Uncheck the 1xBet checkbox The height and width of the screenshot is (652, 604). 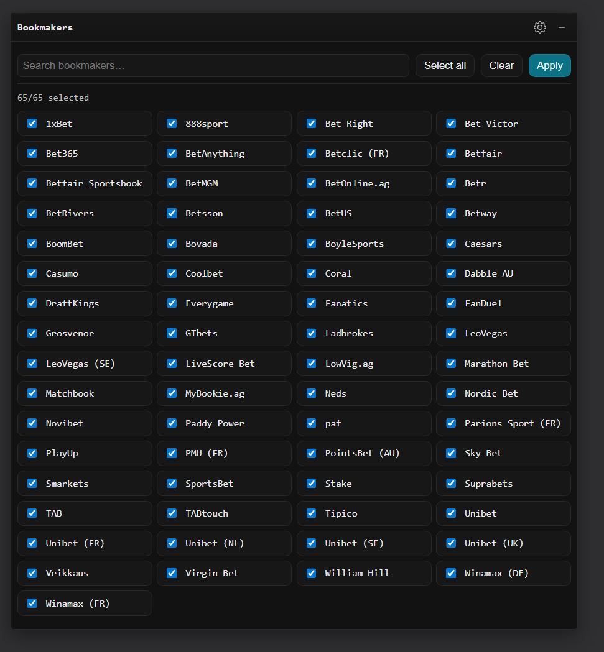click(32, 124)
